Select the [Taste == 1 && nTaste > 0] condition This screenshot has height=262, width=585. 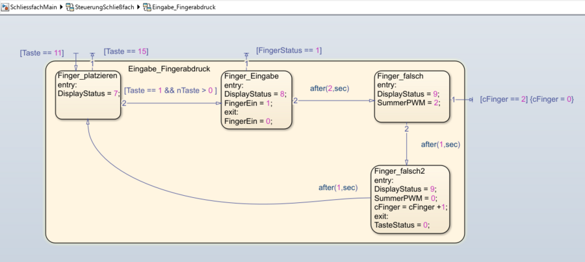pyautogui.click(x=170, y=91)
